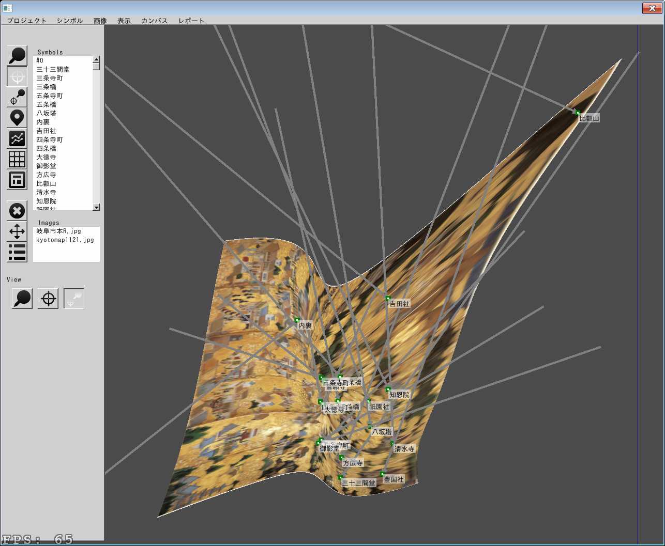This screenshot has height=546, width=665.
Task: Open the カンバス menu
Action: click(155, 21)
